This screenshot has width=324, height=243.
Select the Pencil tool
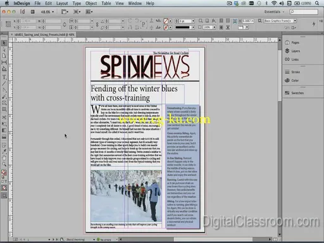point(4,97)
